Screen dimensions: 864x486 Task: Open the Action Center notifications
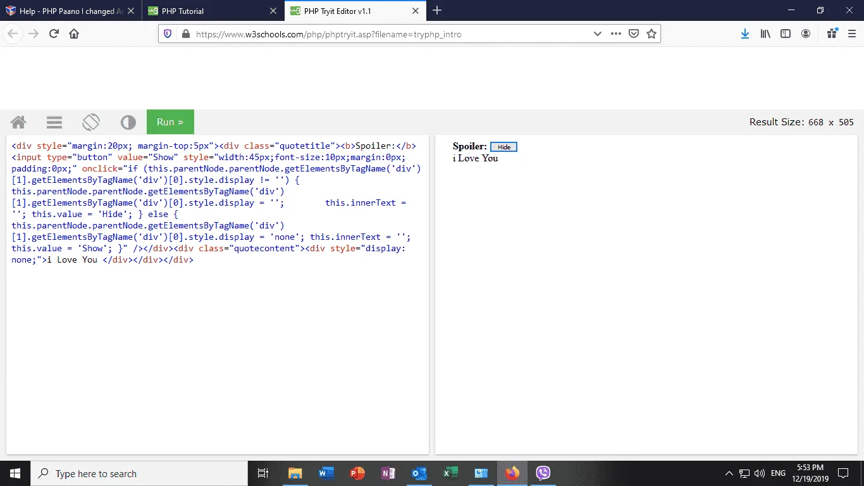click(843, 473)
